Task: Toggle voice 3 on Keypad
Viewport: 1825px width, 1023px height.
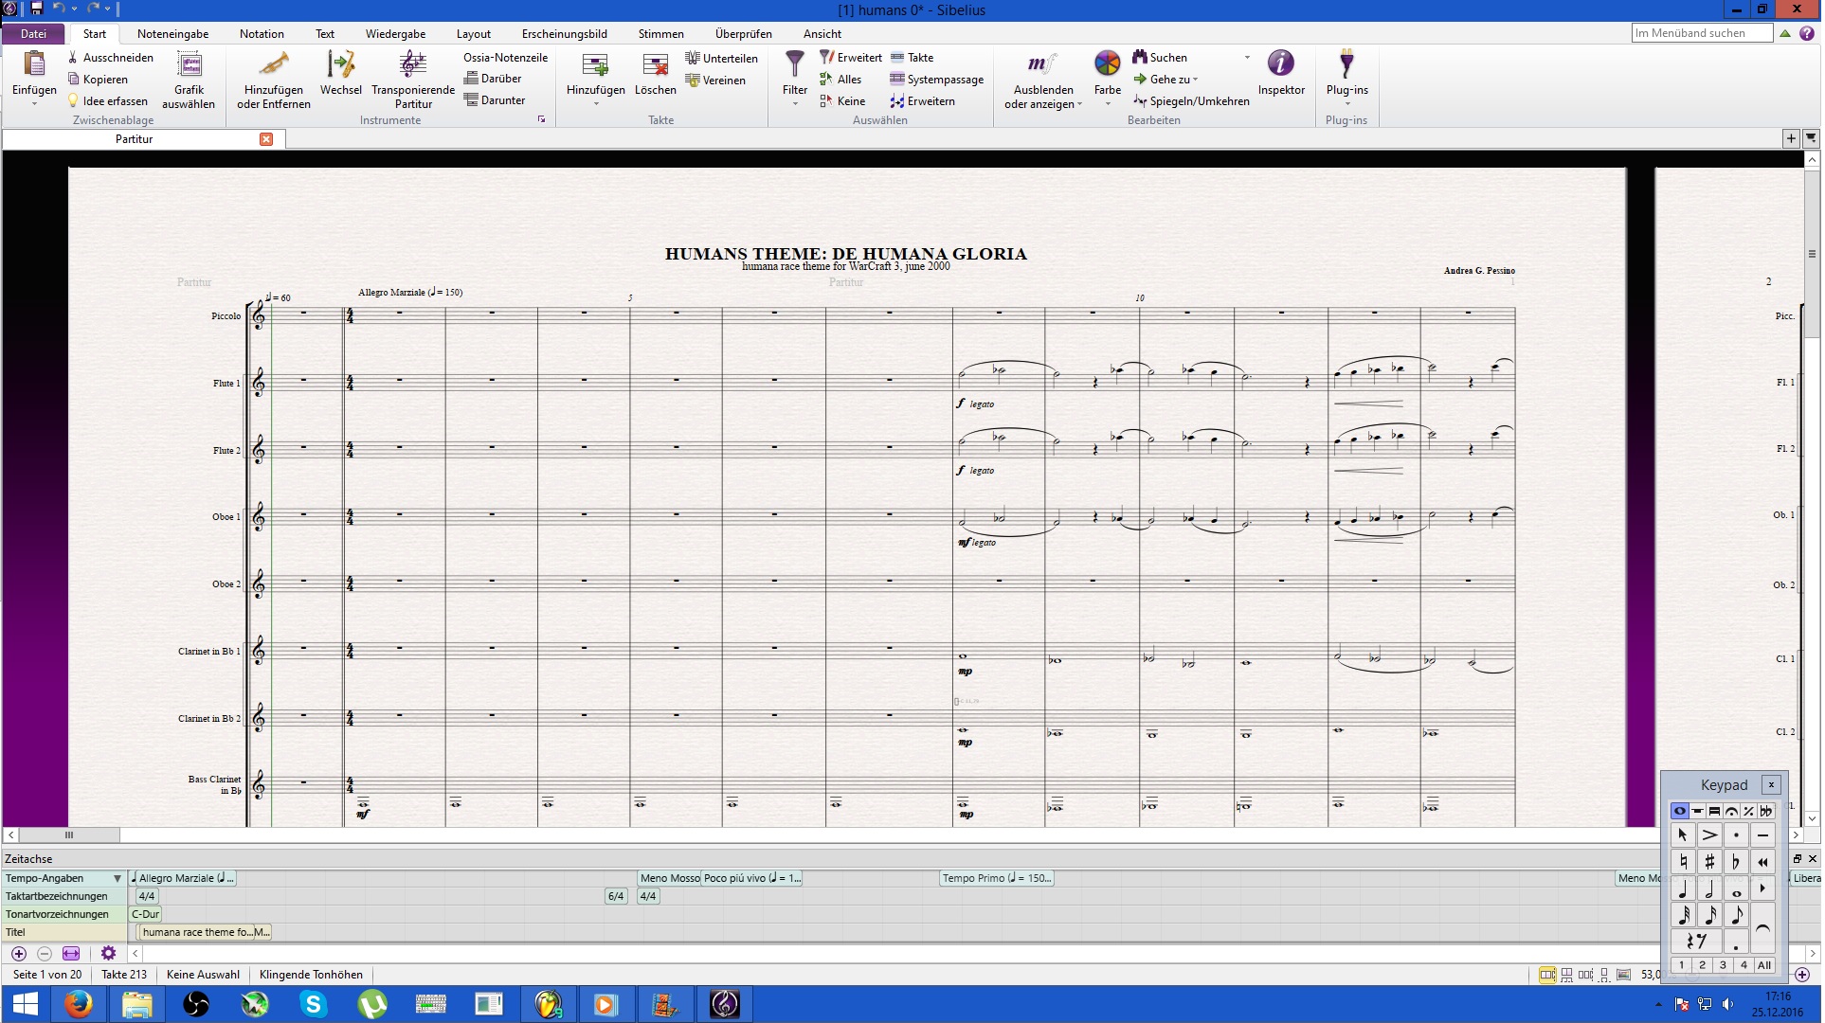Action: click(x=1723, y=965)
